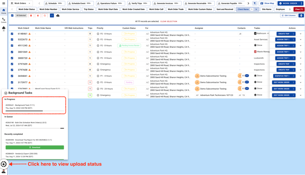Uncheck work order 3694841 checkbox
The image size is (305, 175).
point(12,76)
